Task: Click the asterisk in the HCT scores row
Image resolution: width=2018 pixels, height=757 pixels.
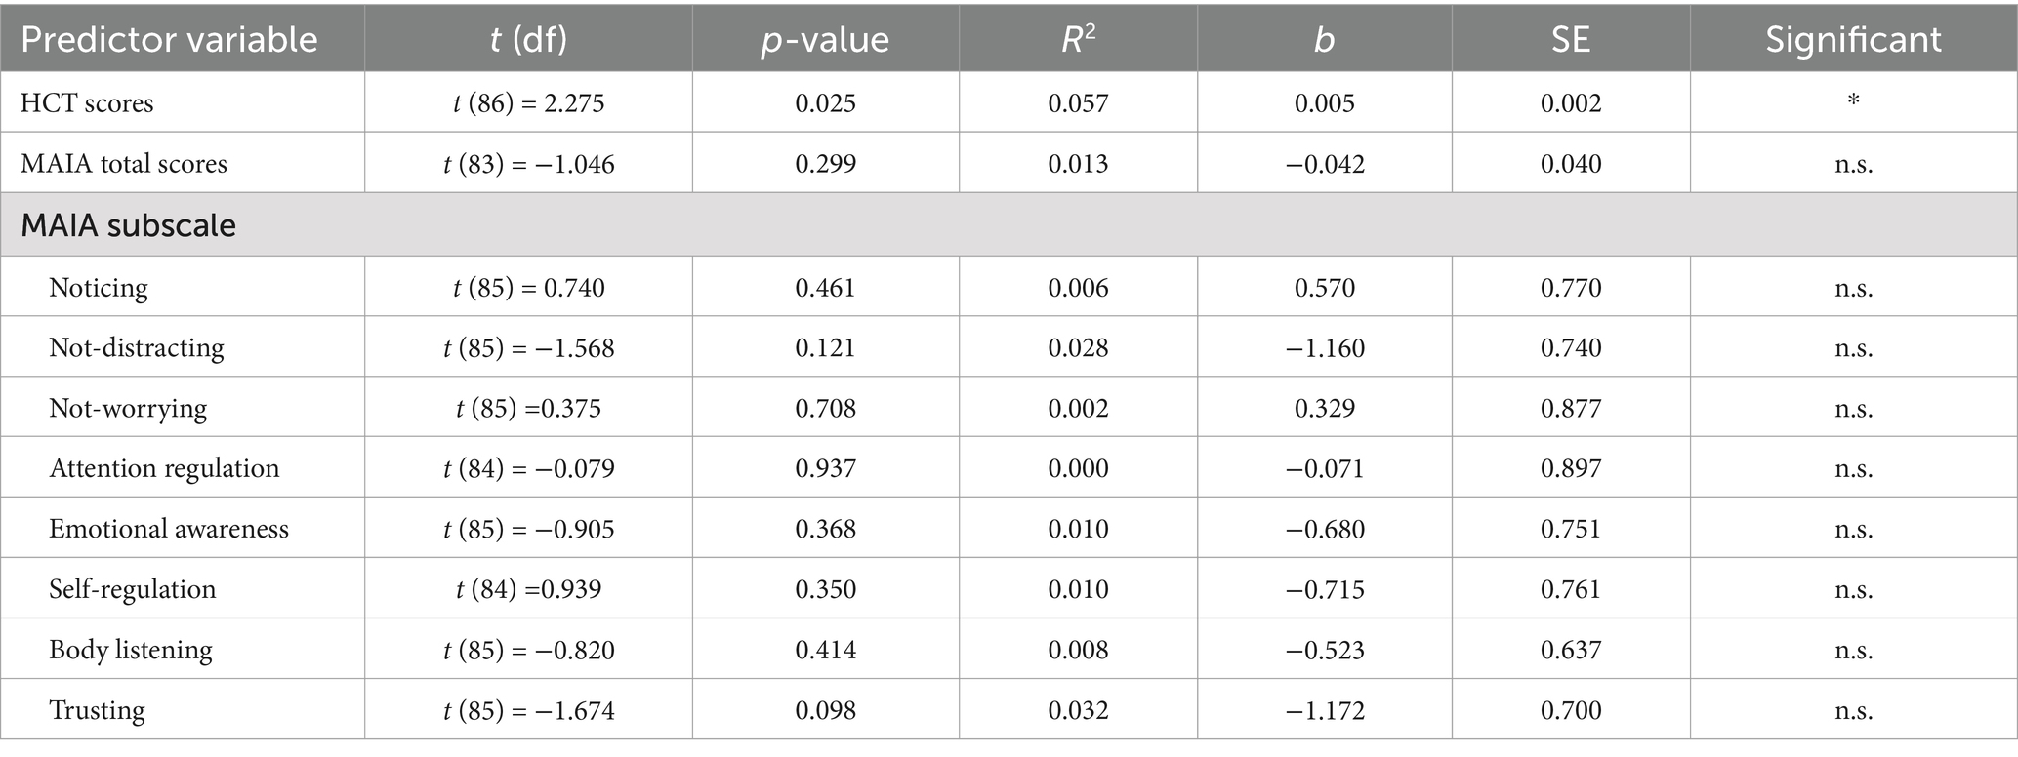Action: point(1853,101)
